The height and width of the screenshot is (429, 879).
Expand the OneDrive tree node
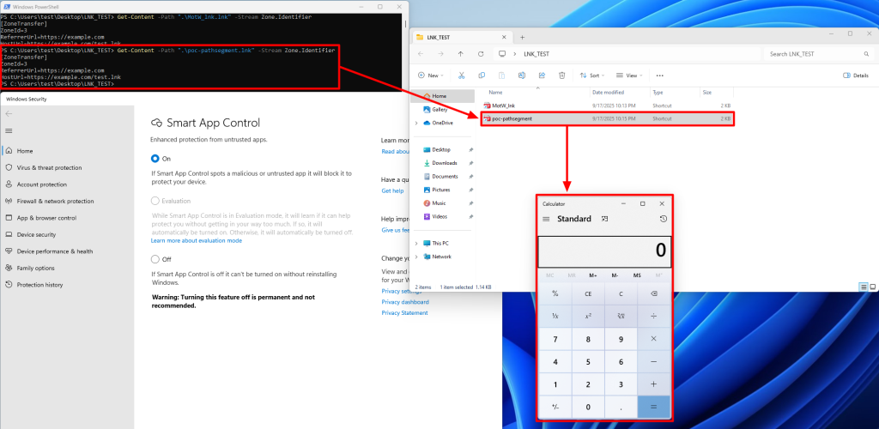[x=416, y=123]
